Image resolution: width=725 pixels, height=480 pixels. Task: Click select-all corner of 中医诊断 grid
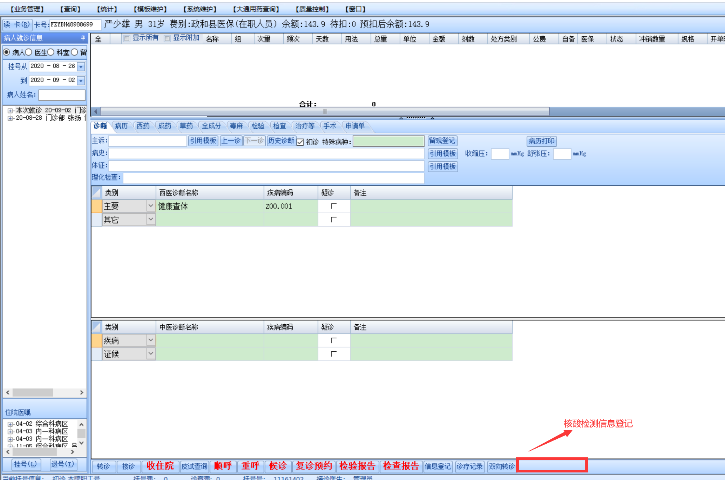96,327
